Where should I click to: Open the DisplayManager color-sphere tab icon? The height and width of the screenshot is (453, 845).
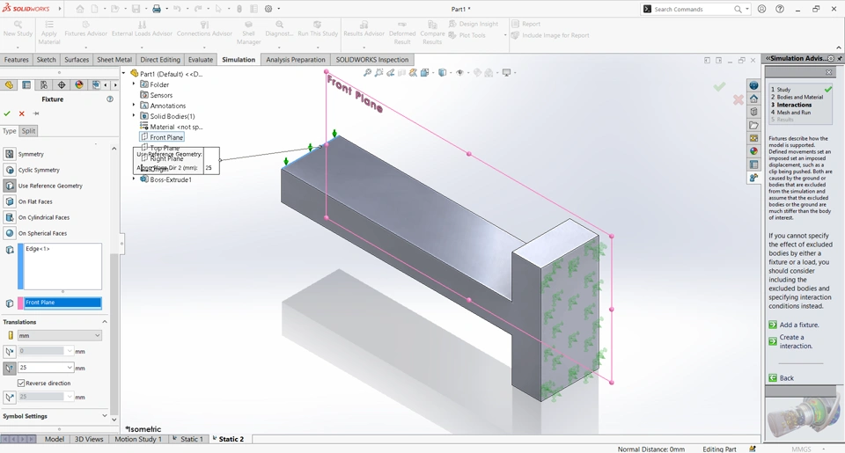click(79, 85)
